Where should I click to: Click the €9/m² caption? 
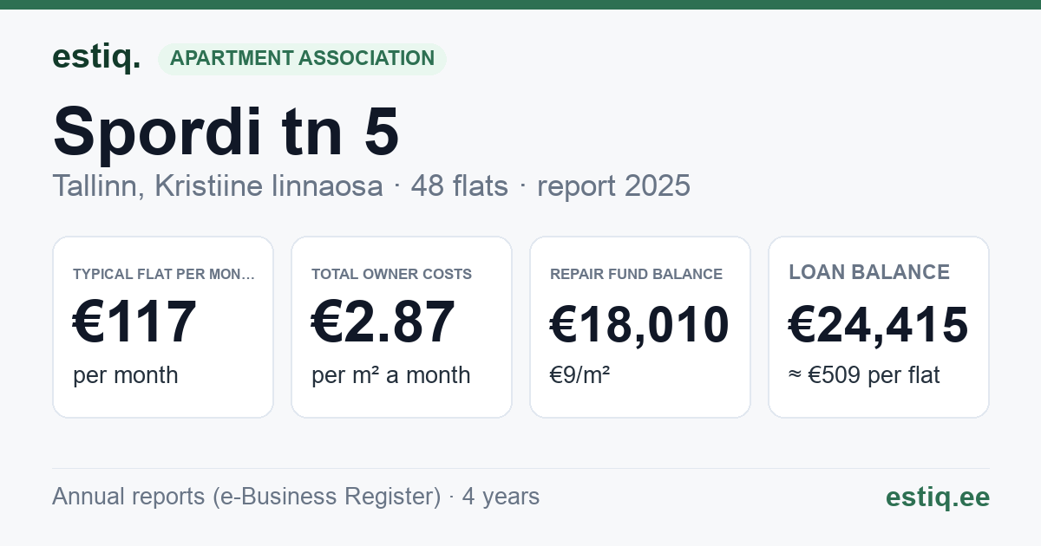pos(580,375)
